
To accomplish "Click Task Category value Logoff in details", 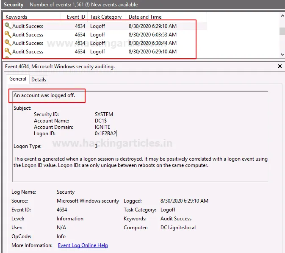I will click(168, 210).
